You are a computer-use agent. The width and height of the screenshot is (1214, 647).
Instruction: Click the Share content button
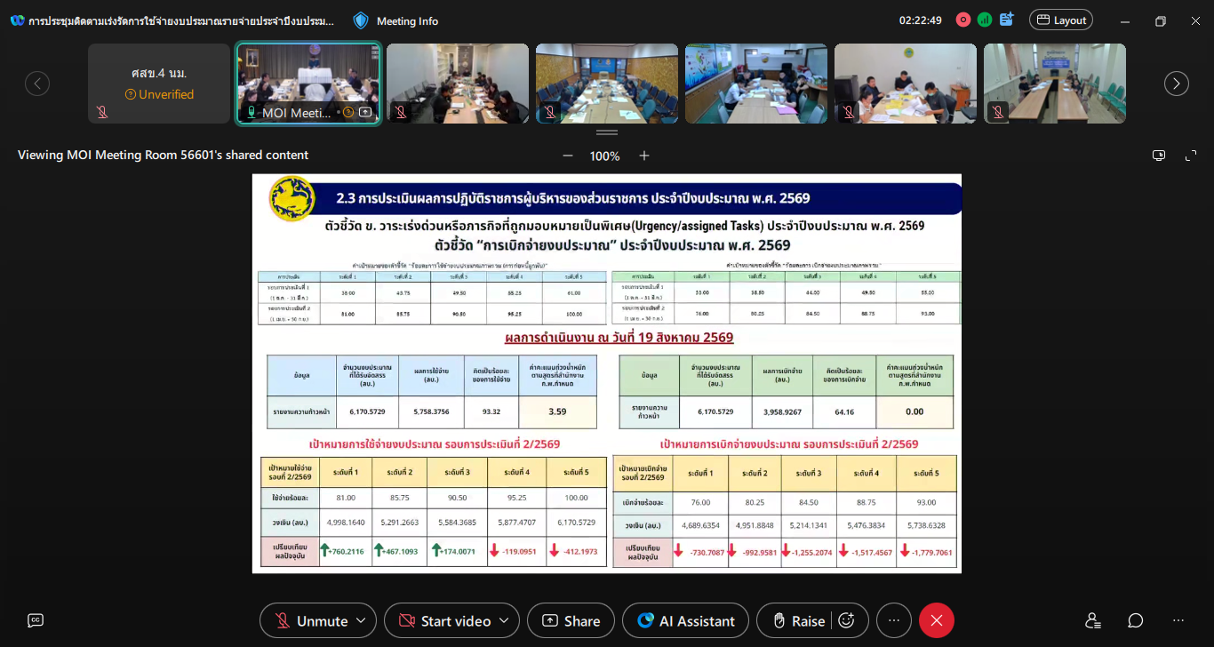[x=571, y=620]
